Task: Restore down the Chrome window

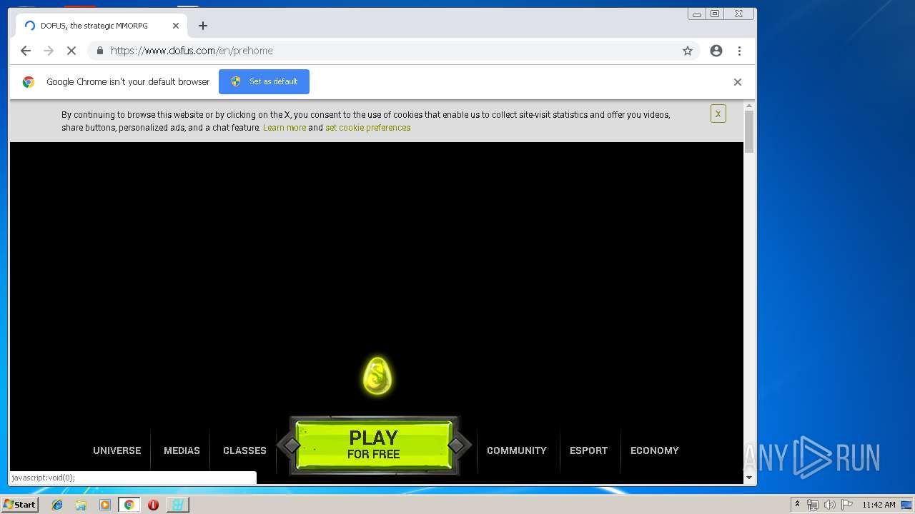Action: [x=714, y=14]
